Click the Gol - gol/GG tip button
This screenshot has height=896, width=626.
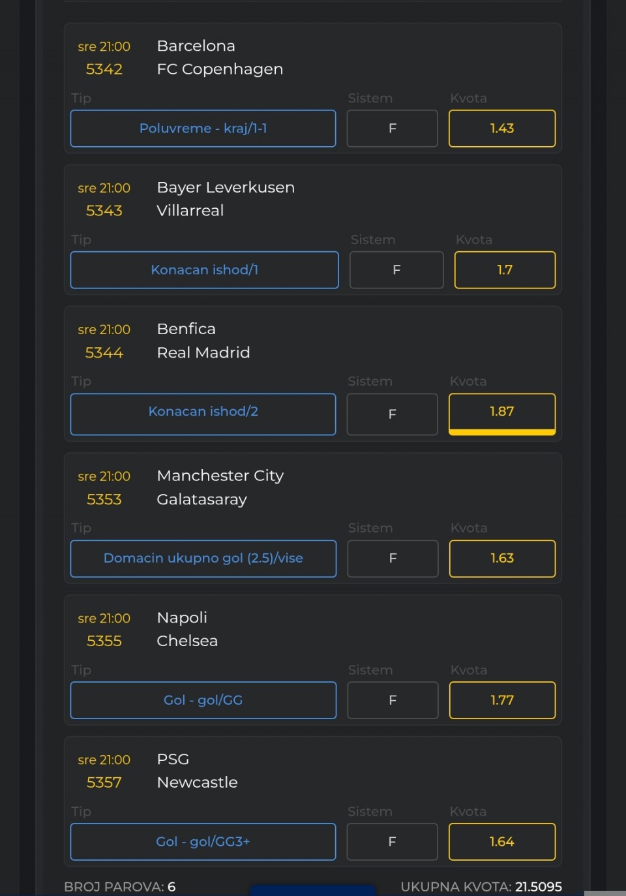[203, 700]
